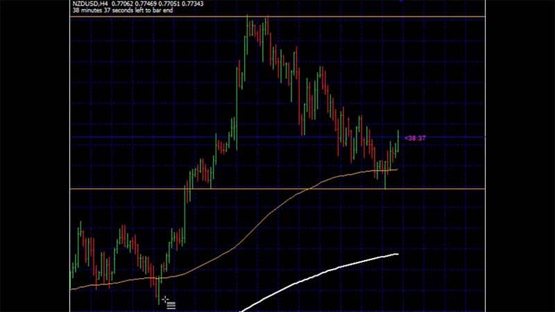Click the pink <38:37 countdown label
The width and height of the screenshot is (555, 312).
coord(414,139)
